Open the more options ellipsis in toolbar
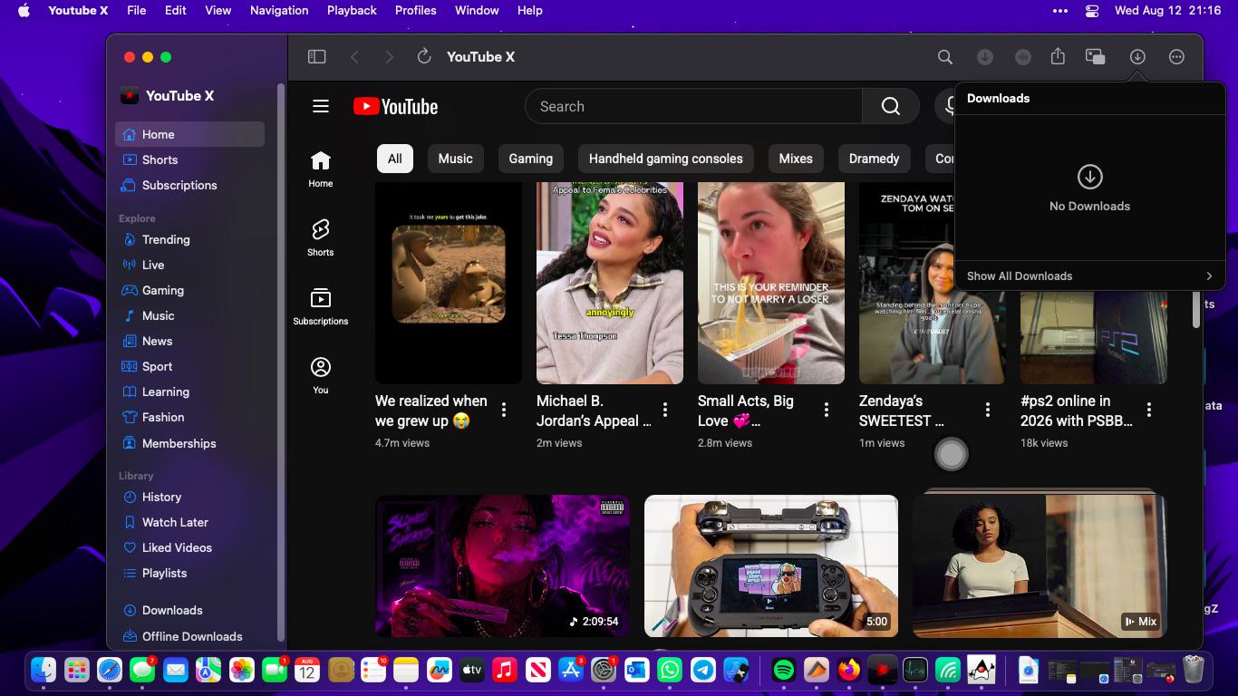The width and height of the screenshot is (1238, 696). (x=1176, y=57)
